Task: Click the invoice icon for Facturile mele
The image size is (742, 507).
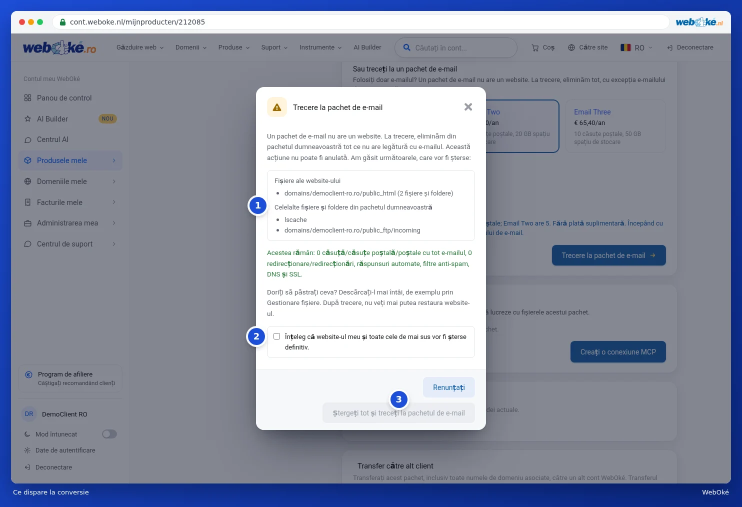Action: pyautogui.click(x=28, y=202)
